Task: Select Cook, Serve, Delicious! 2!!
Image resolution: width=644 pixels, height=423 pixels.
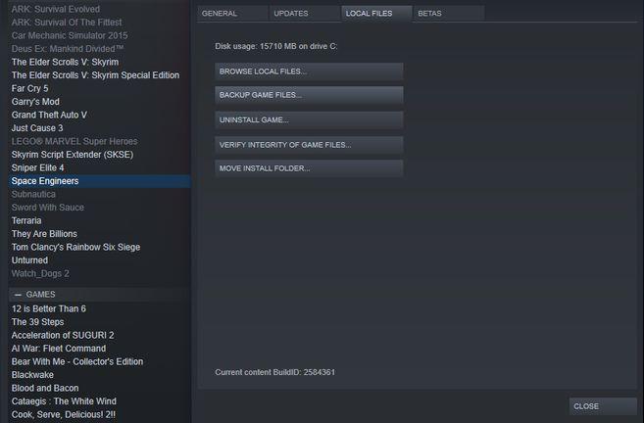Action: 64,414
